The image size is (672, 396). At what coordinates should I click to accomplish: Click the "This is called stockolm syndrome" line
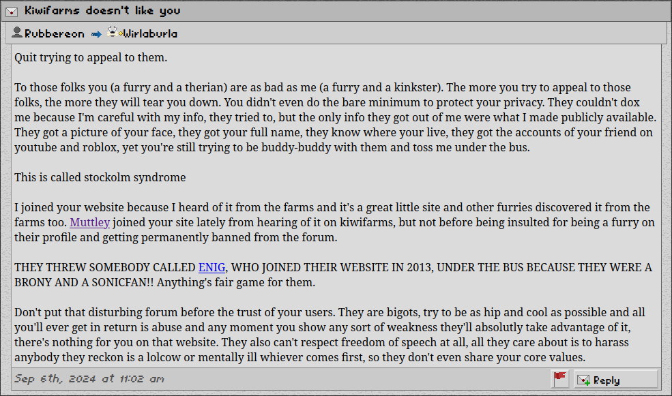(100, 178)
